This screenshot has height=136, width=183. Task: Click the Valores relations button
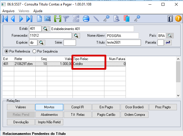click(21, 107)
